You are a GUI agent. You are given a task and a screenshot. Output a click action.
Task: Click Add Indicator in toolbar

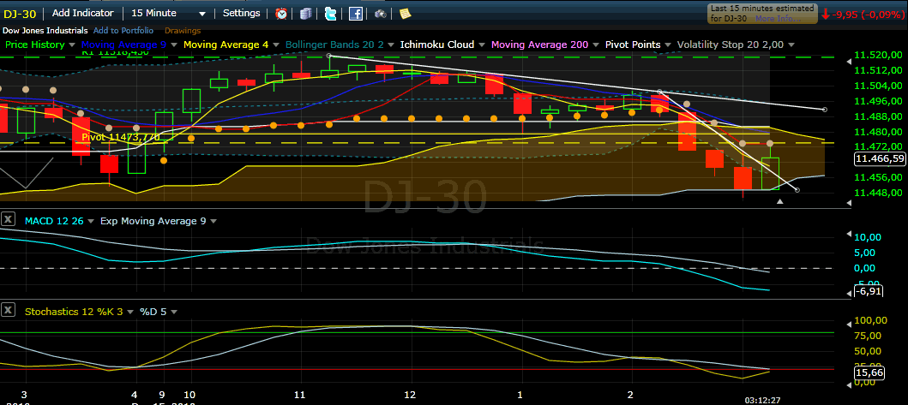click(83, 13)
